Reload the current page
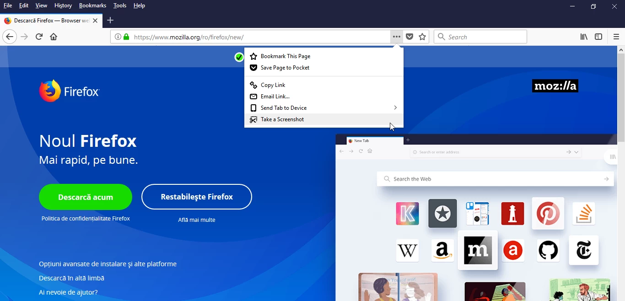 tap(39, 37)
